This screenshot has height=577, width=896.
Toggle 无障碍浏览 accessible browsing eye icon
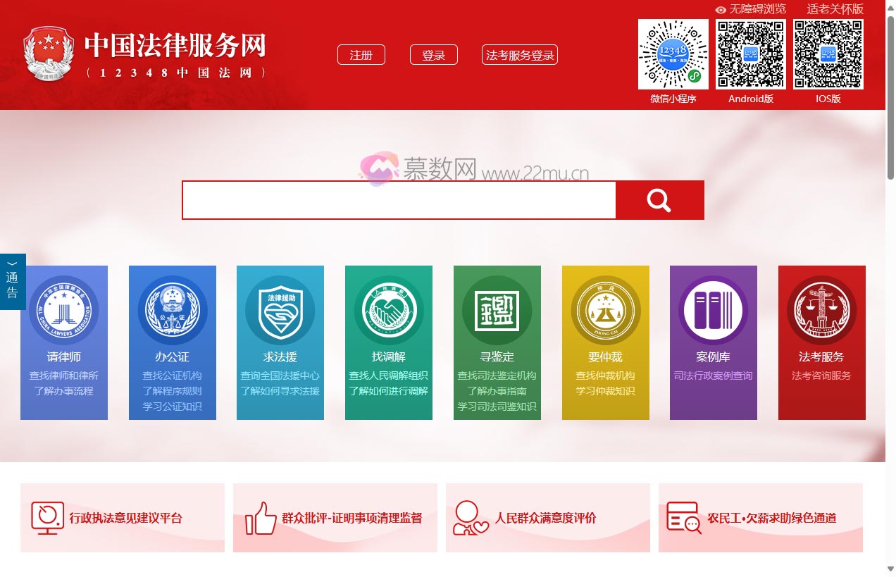[720, 9]
